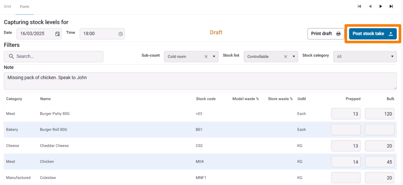Go to the next record
Image resolution: width=403 pixels, height=185 pixels.
point(381,7)
